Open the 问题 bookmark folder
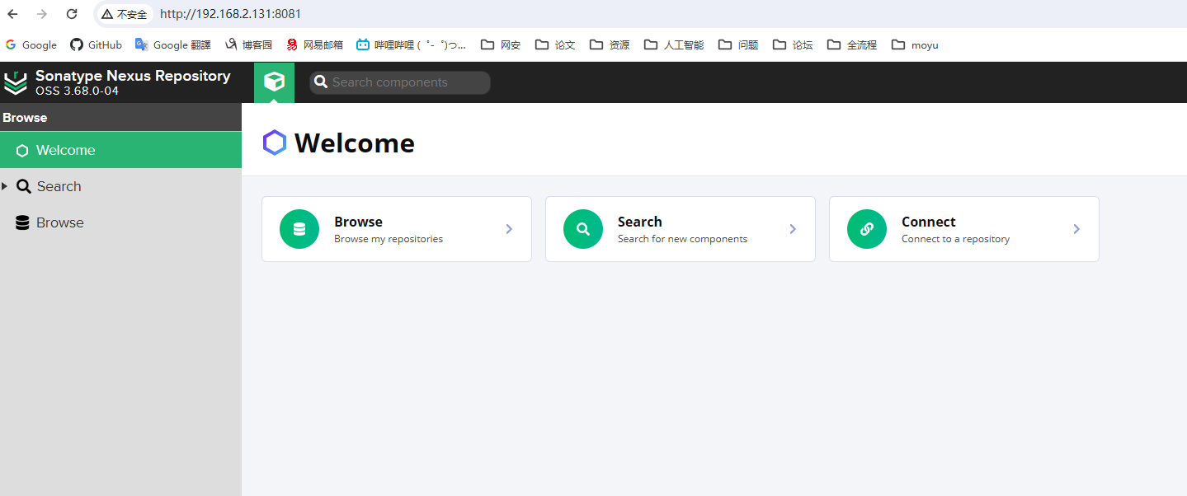This screenshot has height=496, width=1187. click(738, 45)
